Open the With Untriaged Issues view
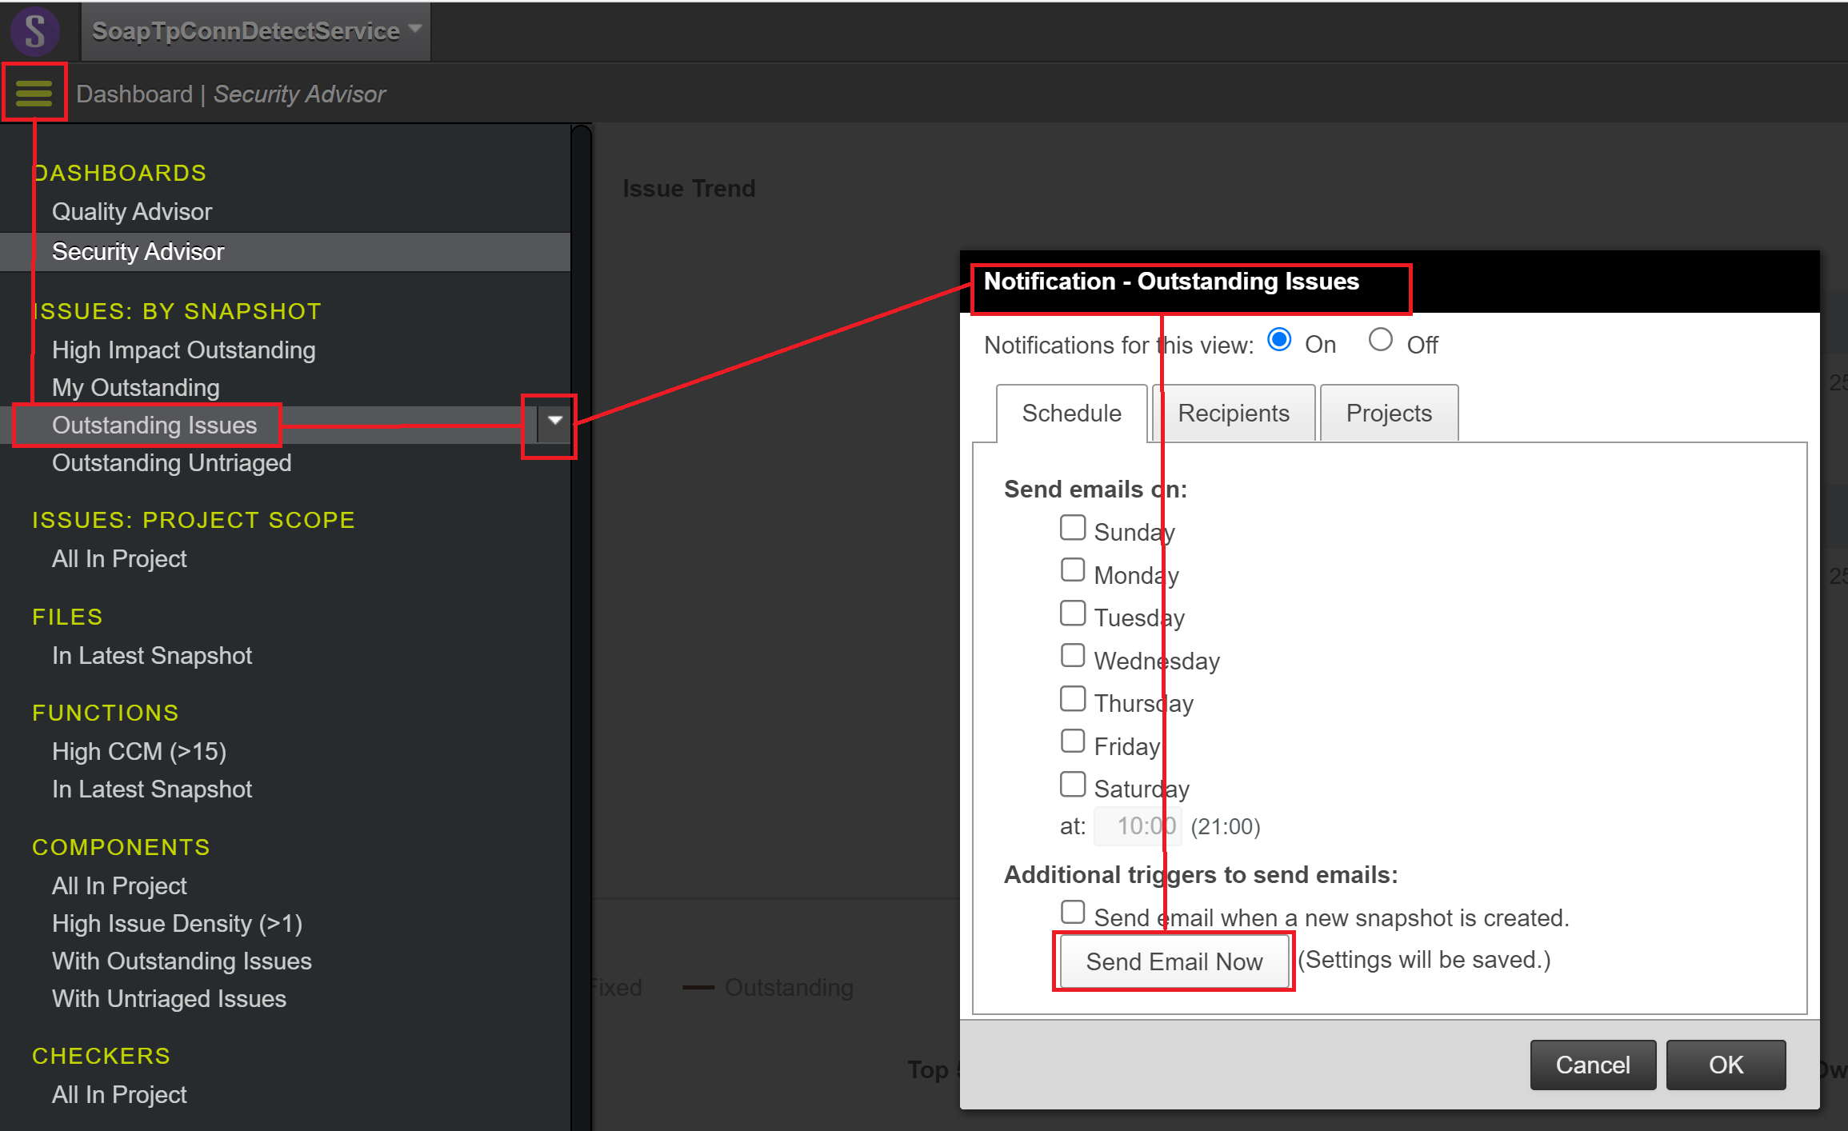 click(169, 999)
